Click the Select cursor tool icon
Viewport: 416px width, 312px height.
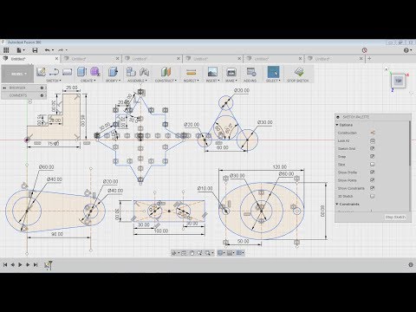[x=273, y=72]
